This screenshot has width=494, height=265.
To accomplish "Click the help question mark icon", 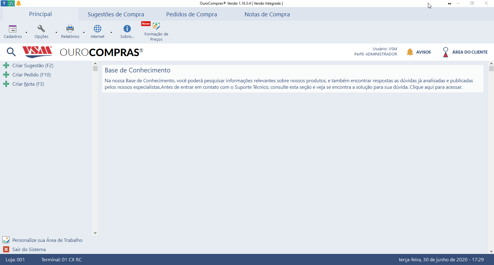I will tap(4, 3).
